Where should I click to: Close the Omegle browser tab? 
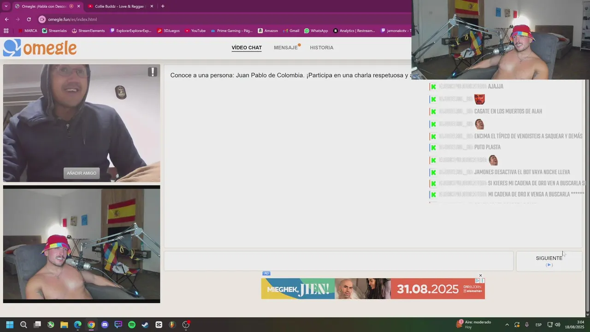coord(79,6)
